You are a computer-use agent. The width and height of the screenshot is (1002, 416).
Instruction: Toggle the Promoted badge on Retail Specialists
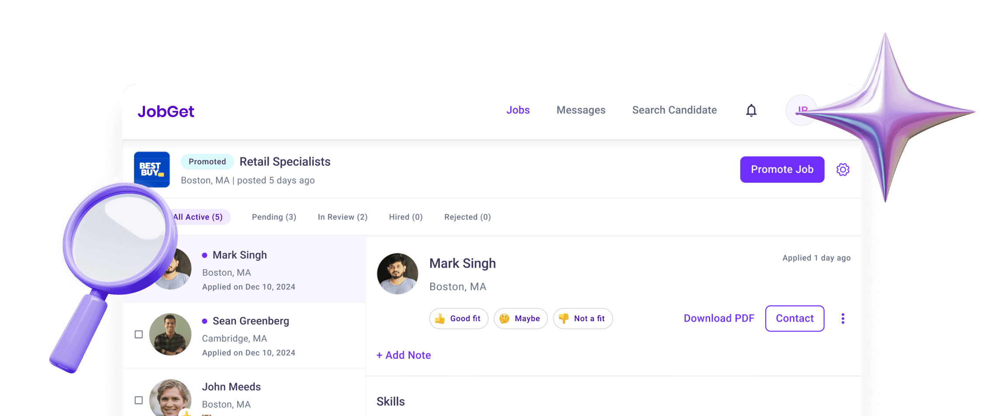[x=207, y=161]
